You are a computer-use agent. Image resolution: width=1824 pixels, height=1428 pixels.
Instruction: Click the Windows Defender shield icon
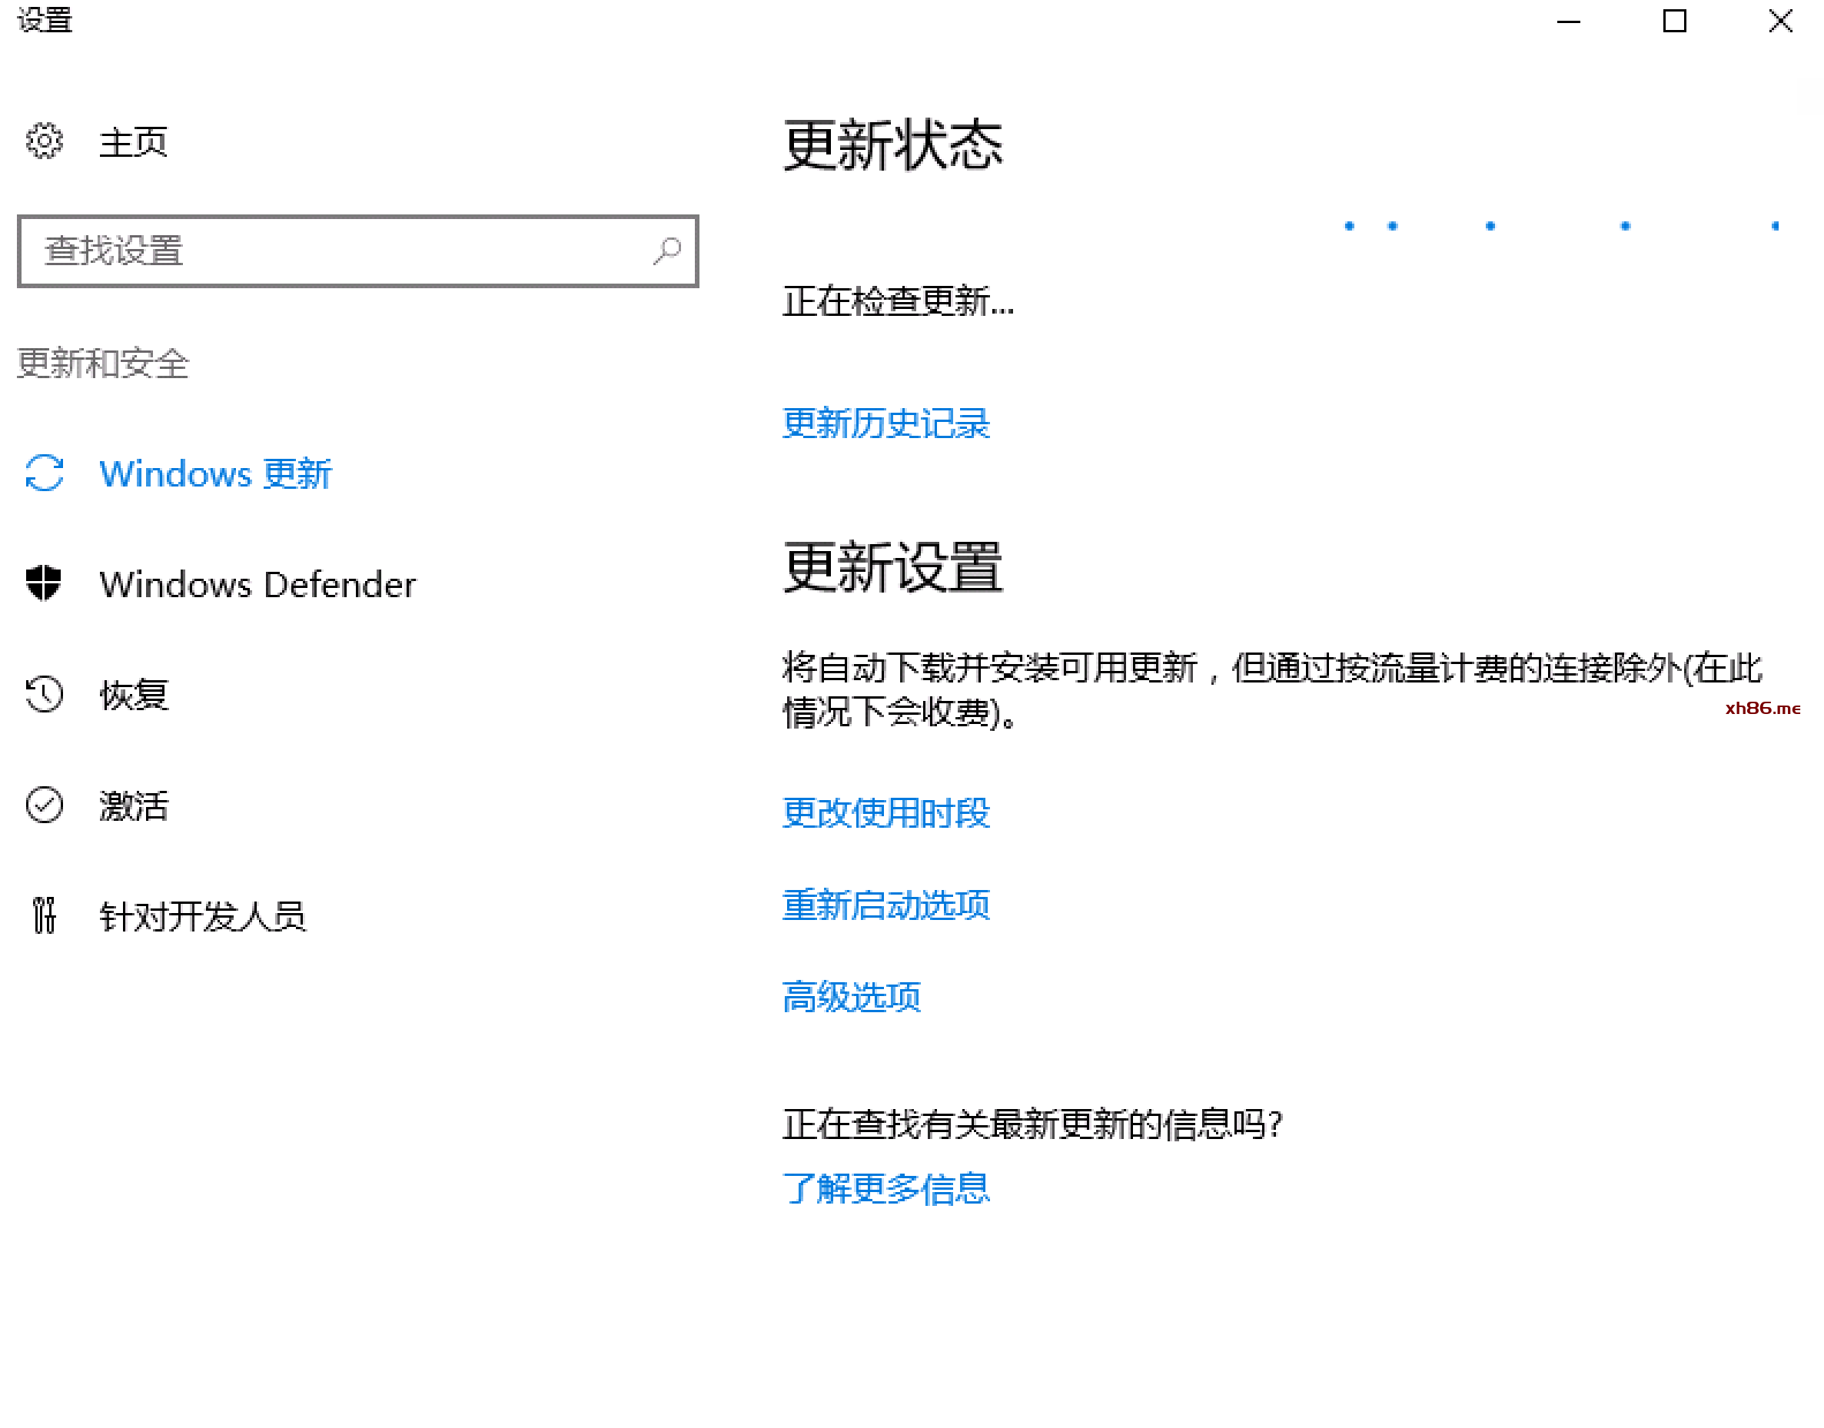(44, 583)
